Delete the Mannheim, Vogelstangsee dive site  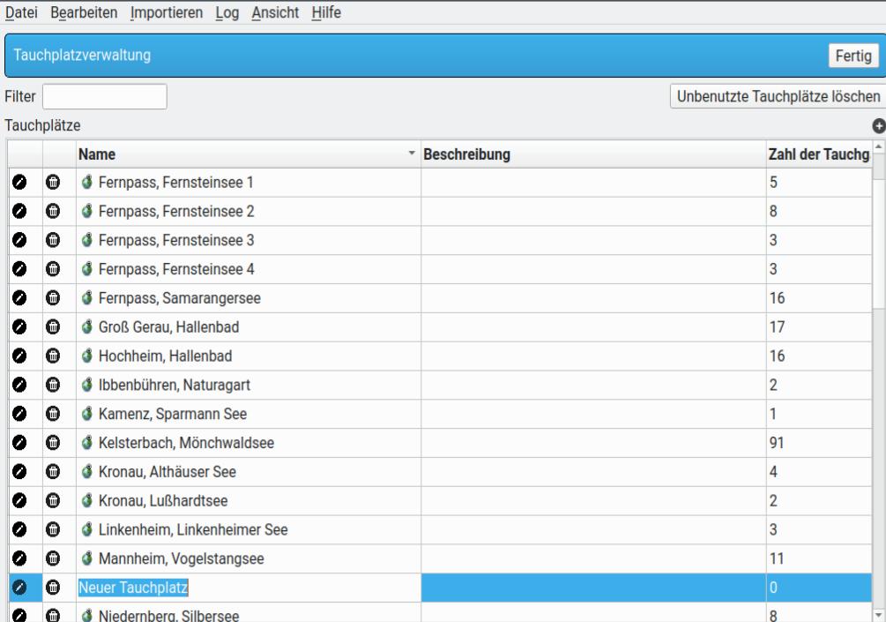(x=53, y=558)
